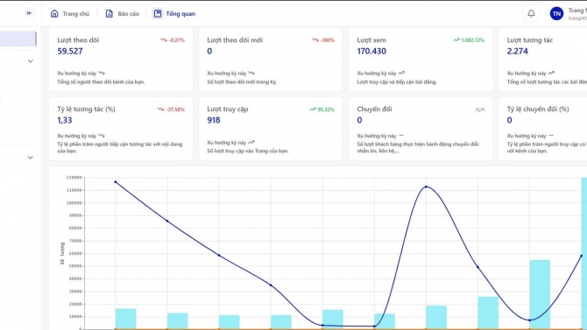Screen dimensions: 587x330
Task: Expand the lower sidebar chevron
Action: [x=31, y=158]
